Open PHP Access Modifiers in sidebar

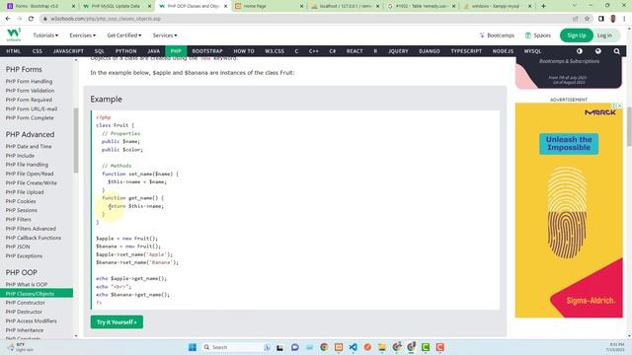coord(31,321)
